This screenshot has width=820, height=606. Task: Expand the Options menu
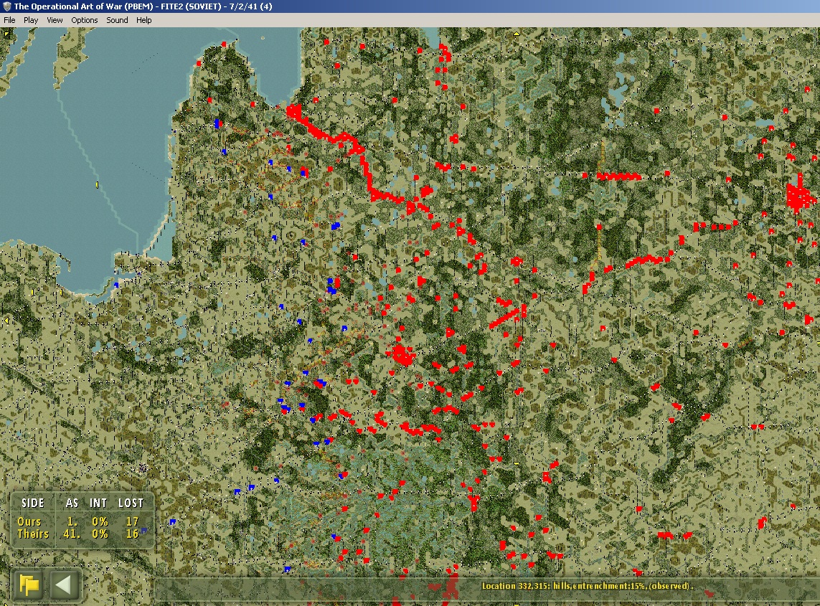84,20
